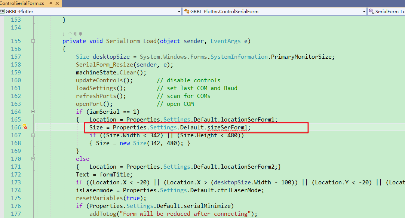This screenshot has height=218, width=405.
Task: Click the underlined sizeSerForm1 error identifier
Action: [227, 128]
